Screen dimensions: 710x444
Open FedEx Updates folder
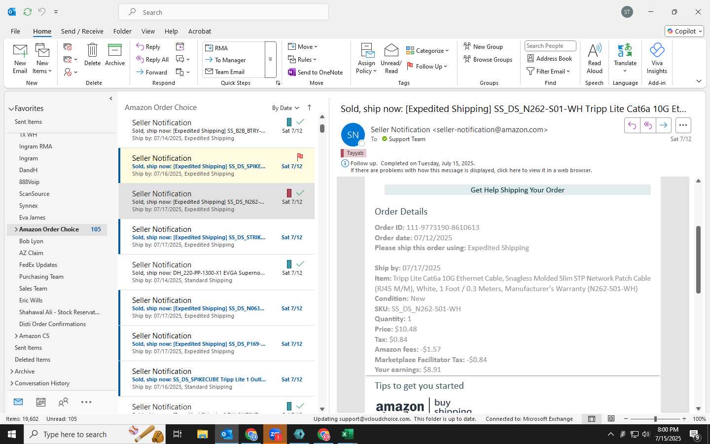pos(38,265)
